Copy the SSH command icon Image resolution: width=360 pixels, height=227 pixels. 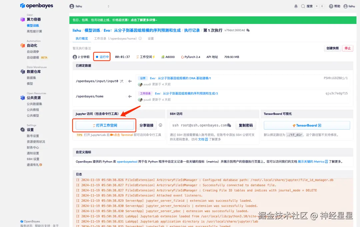[229, 125]
